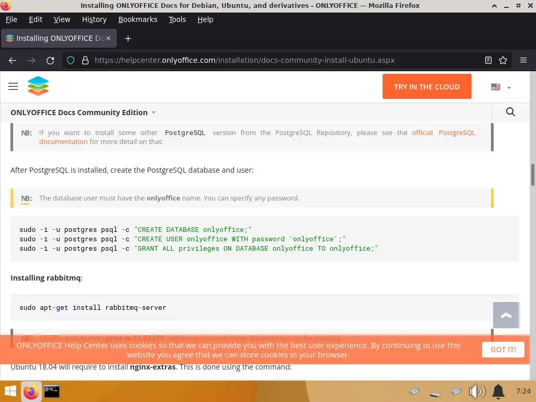Reload the current page
The height and width of the screenshot is (402, 536).
tap(50, 61)
